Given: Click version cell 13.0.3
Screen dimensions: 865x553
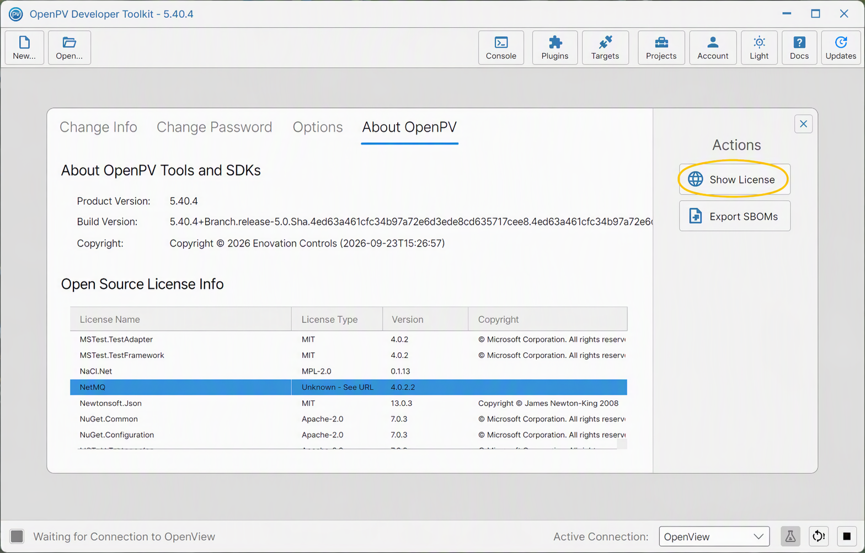Looking at the screenshot, I should click(x=402, y=403).
